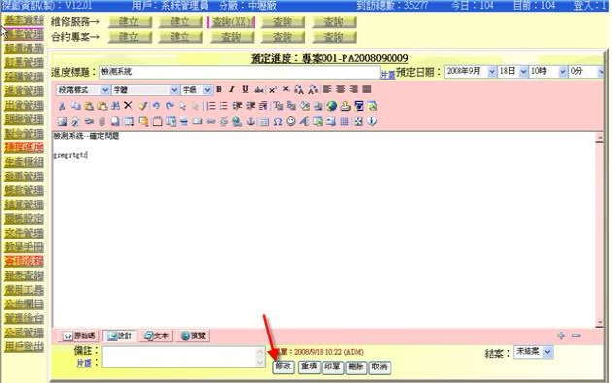Image resolution: width=612 pixels, height=383 pixels.
Task: Toggle bold formatting in editor toolbar
Action: 219,89
